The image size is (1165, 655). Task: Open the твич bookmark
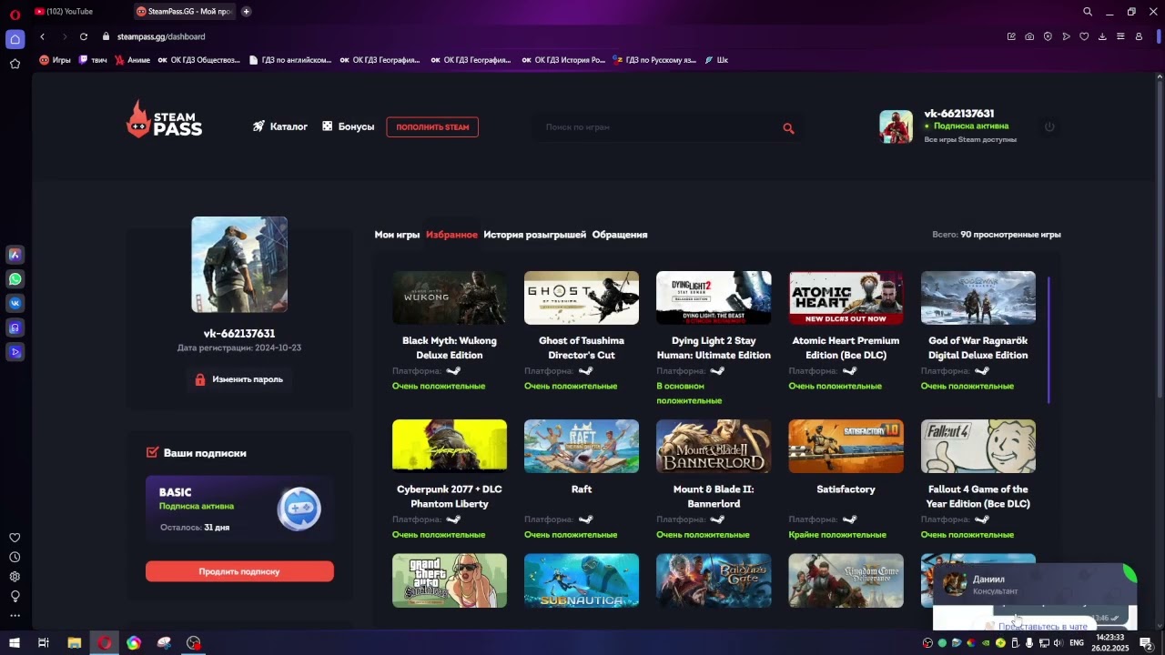[x=93, y=60]
